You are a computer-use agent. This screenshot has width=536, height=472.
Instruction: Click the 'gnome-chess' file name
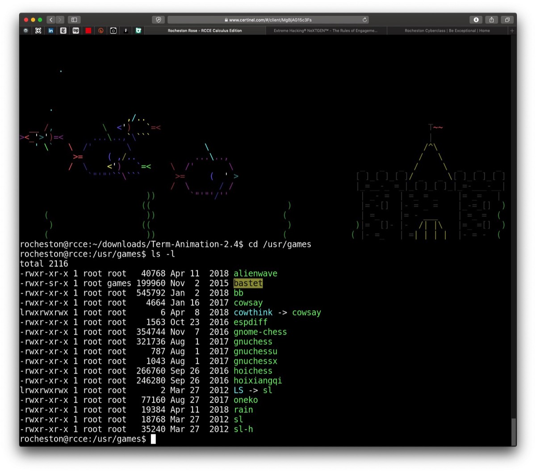(x=260, y=332)
